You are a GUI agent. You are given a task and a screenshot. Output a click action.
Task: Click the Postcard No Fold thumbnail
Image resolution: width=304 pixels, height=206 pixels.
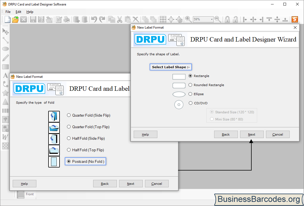[54, 162]
